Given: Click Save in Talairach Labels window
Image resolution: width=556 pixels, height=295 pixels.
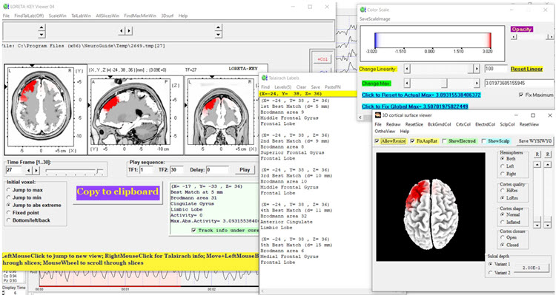Looking at the screenshot, I should pos(316,87).
